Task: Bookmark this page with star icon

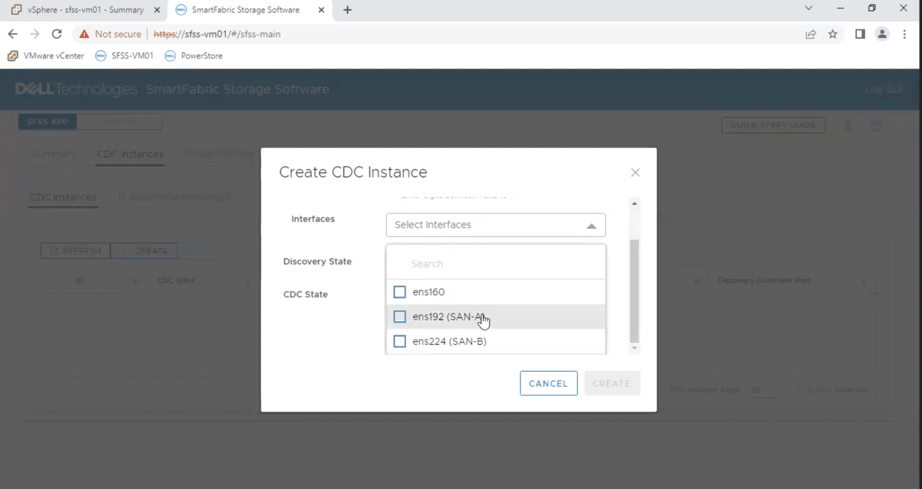Action: (x=833, y=34)
